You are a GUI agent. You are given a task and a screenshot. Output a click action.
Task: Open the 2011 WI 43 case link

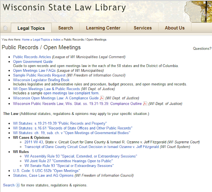(34, 142)
